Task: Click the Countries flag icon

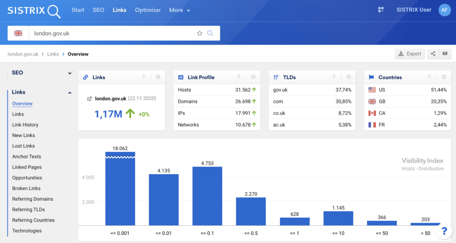Action: click(371, 77)
